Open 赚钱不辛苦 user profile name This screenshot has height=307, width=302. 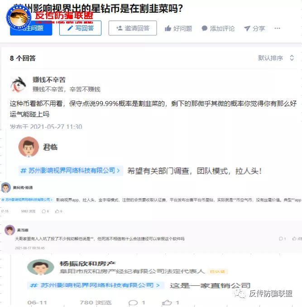(x=49, y=80)
